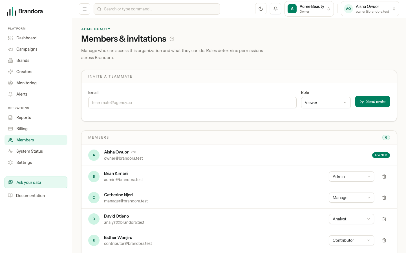Open Brands section
The height and width of the screenshot is (253, 406).
click(x=36, y=60)
